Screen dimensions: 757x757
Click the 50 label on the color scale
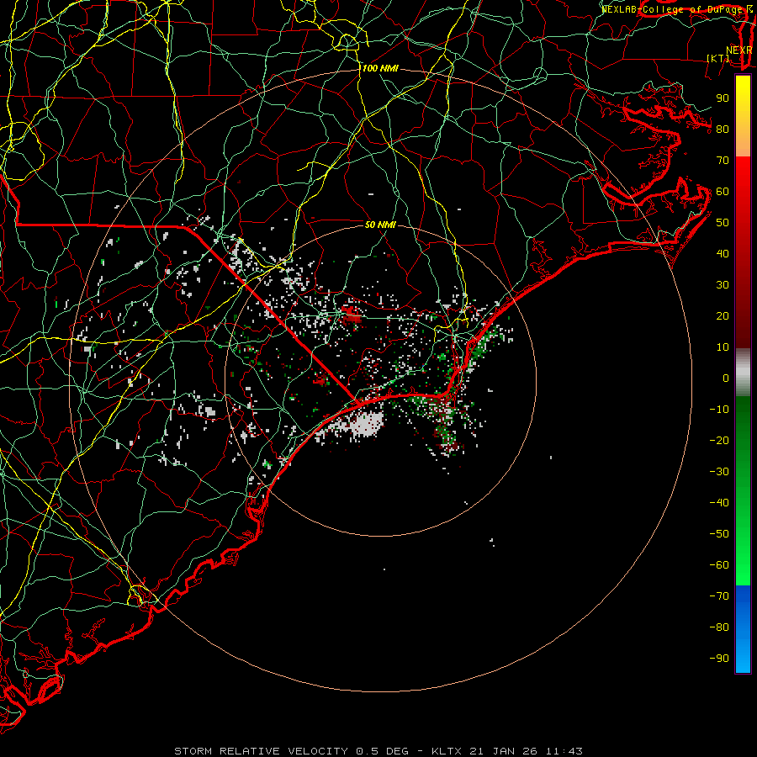pos(723,223)
